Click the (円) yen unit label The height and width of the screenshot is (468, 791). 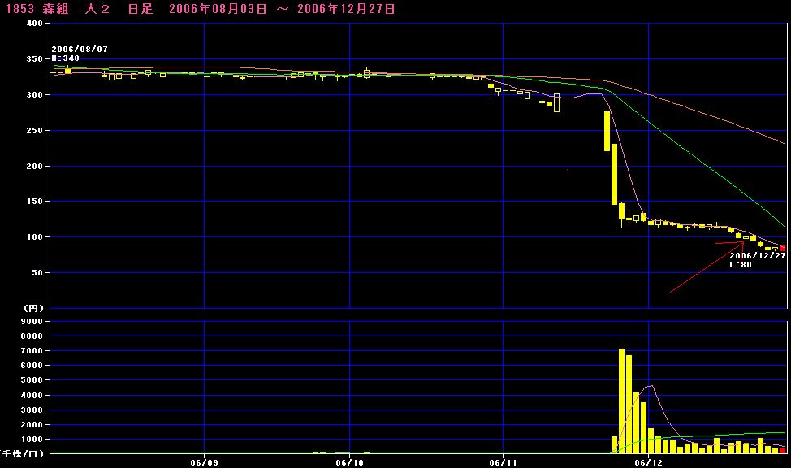(x=33, y=308)
